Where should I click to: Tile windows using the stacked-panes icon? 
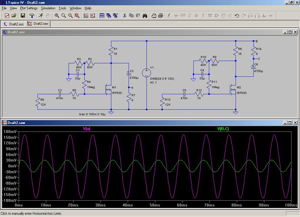pos(102,16)
